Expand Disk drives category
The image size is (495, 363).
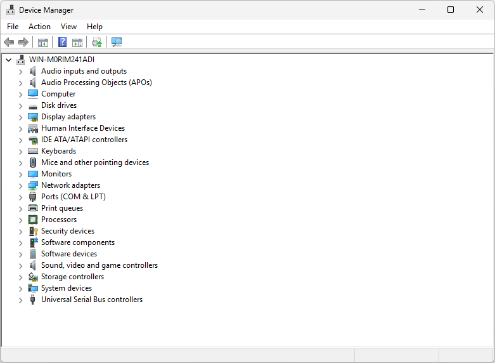pos(20,106)
